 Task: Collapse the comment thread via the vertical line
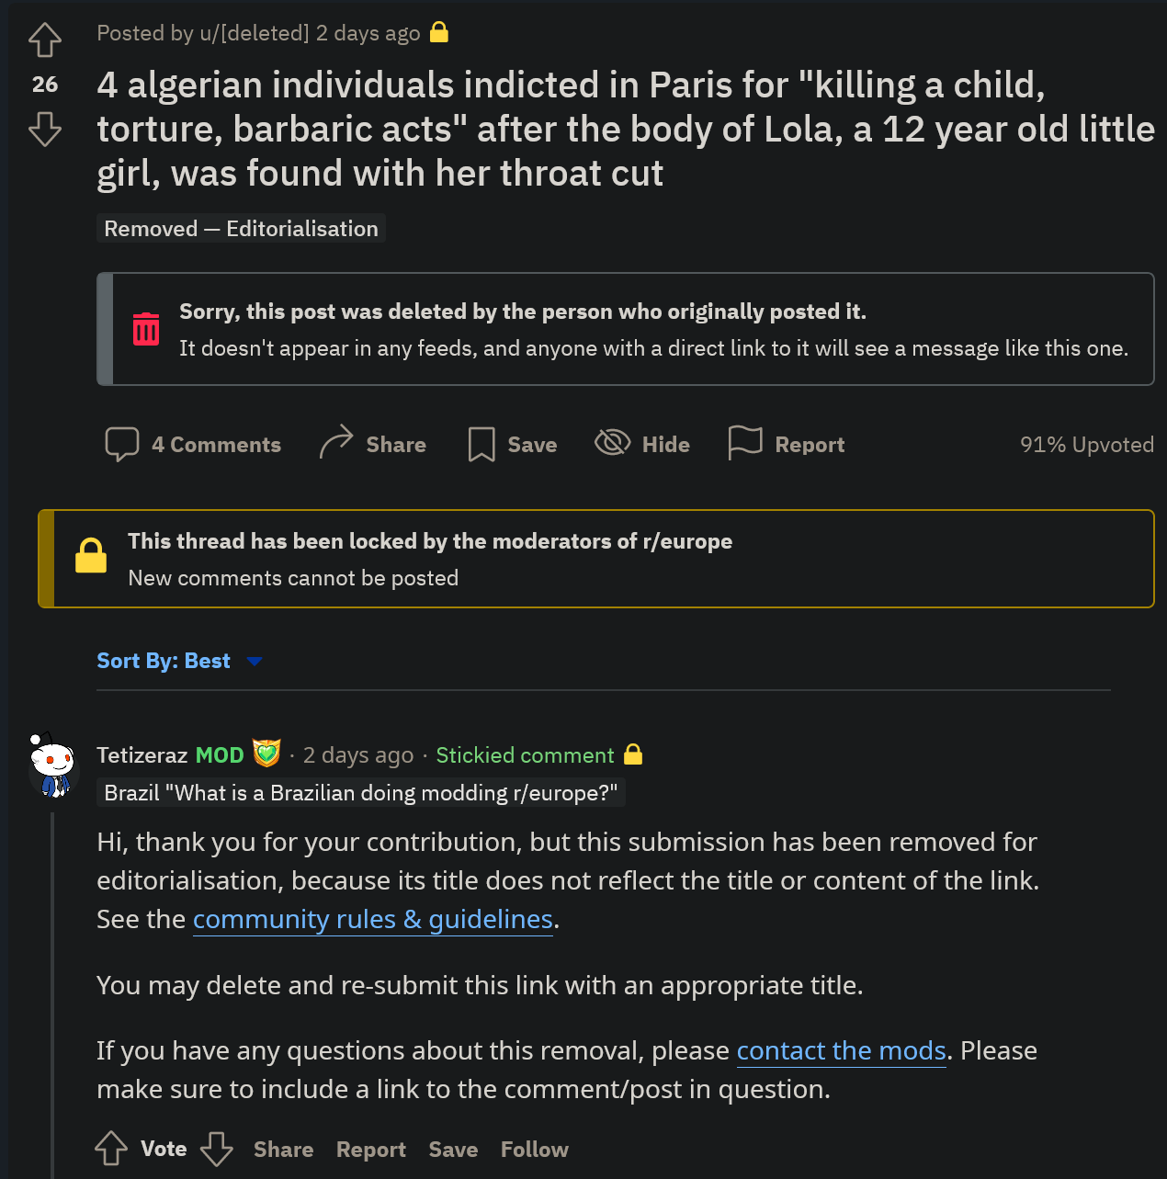click(52, 994)
